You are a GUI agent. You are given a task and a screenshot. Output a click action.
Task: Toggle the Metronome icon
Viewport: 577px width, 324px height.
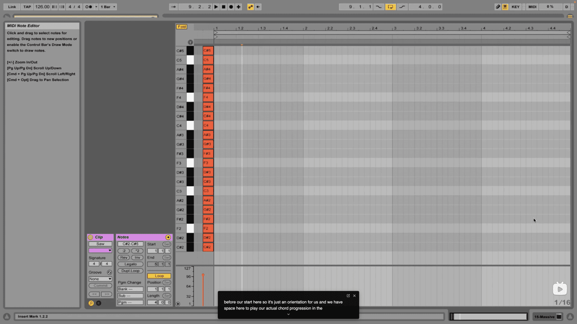click(x=89, y=7)
